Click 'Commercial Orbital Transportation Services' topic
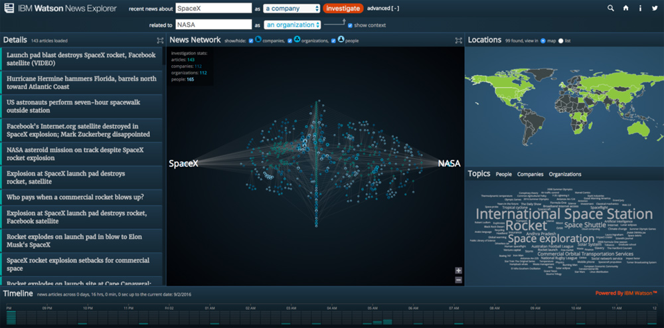 coord(585,254)
